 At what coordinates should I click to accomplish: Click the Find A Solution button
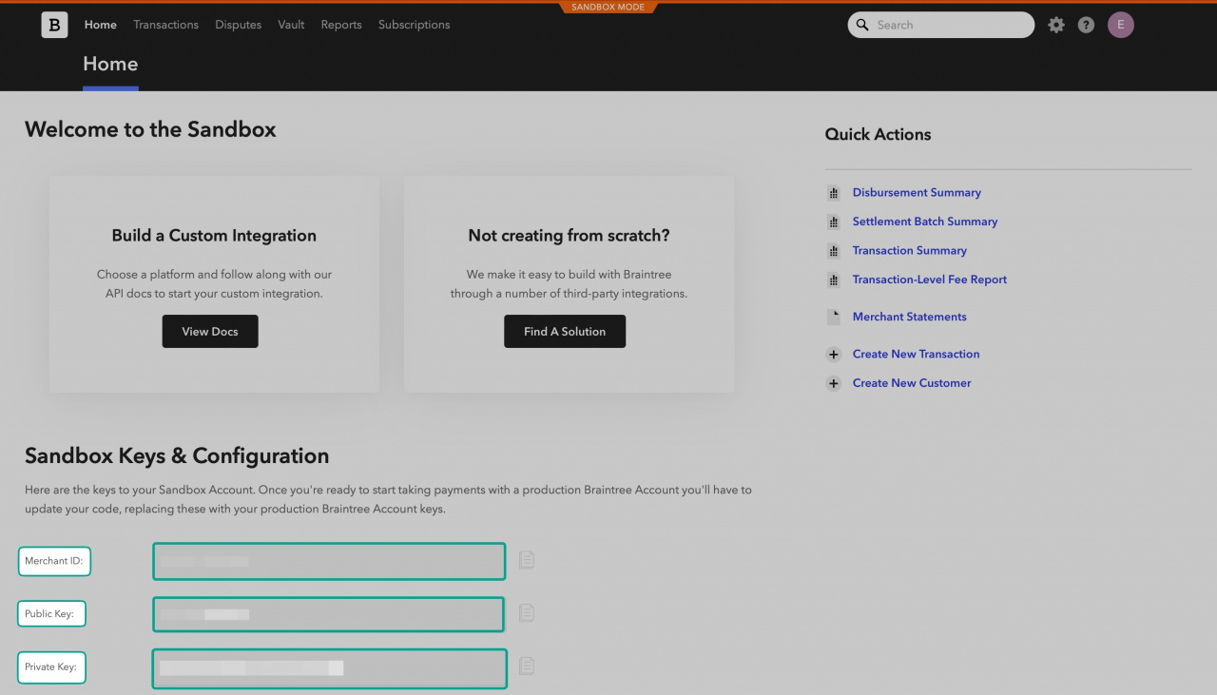565,331
